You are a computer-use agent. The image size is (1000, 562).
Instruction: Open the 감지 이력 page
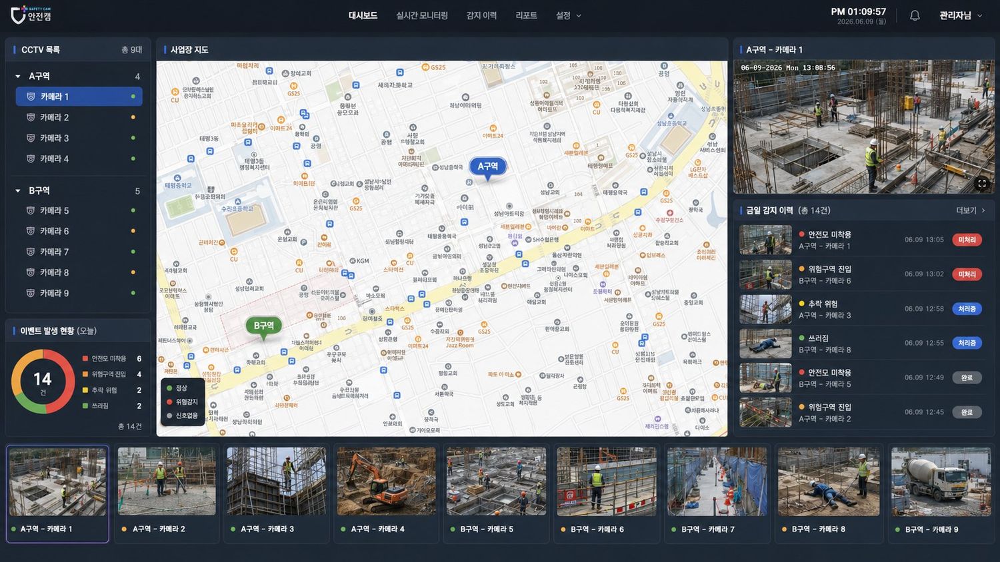[481, 15]
